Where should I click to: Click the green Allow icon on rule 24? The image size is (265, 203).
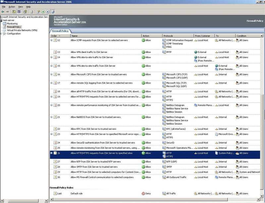pyautogui.click(x=143, y=143)
